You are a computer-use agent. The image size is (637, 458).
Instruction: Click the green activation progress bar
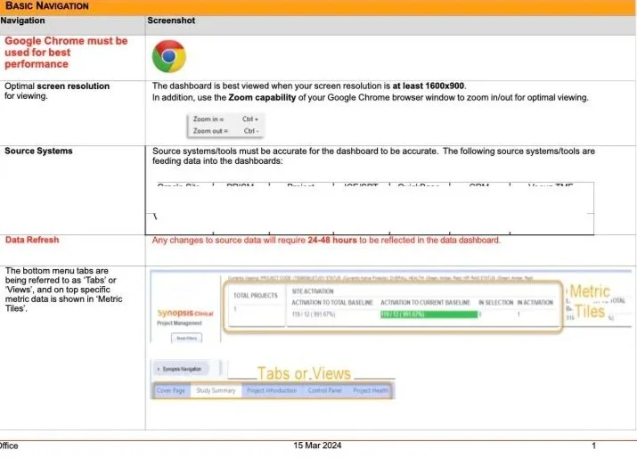coord(429,315)
